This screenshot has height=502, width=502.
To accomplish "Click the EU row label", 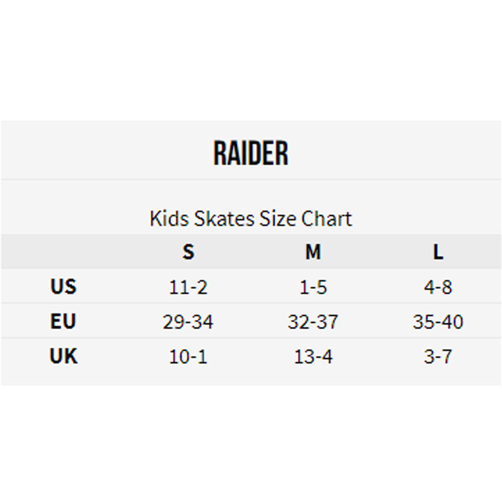I will (63, 322).
